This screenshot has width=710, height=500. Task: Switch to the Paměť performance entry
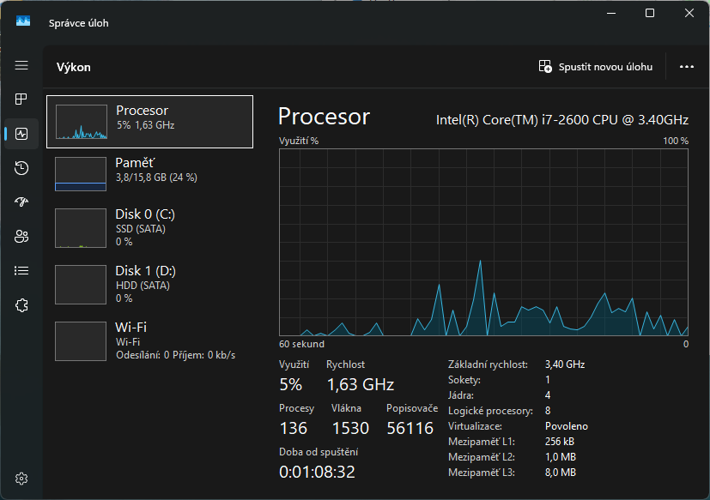[x=150, y=173]
